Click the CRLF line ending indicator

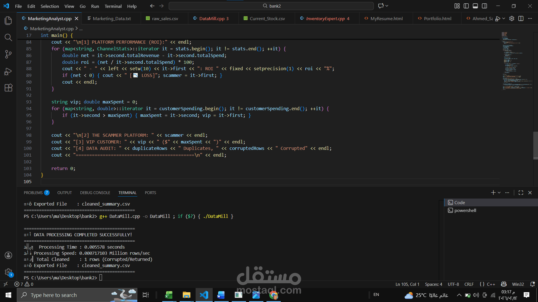coord(469,284)
